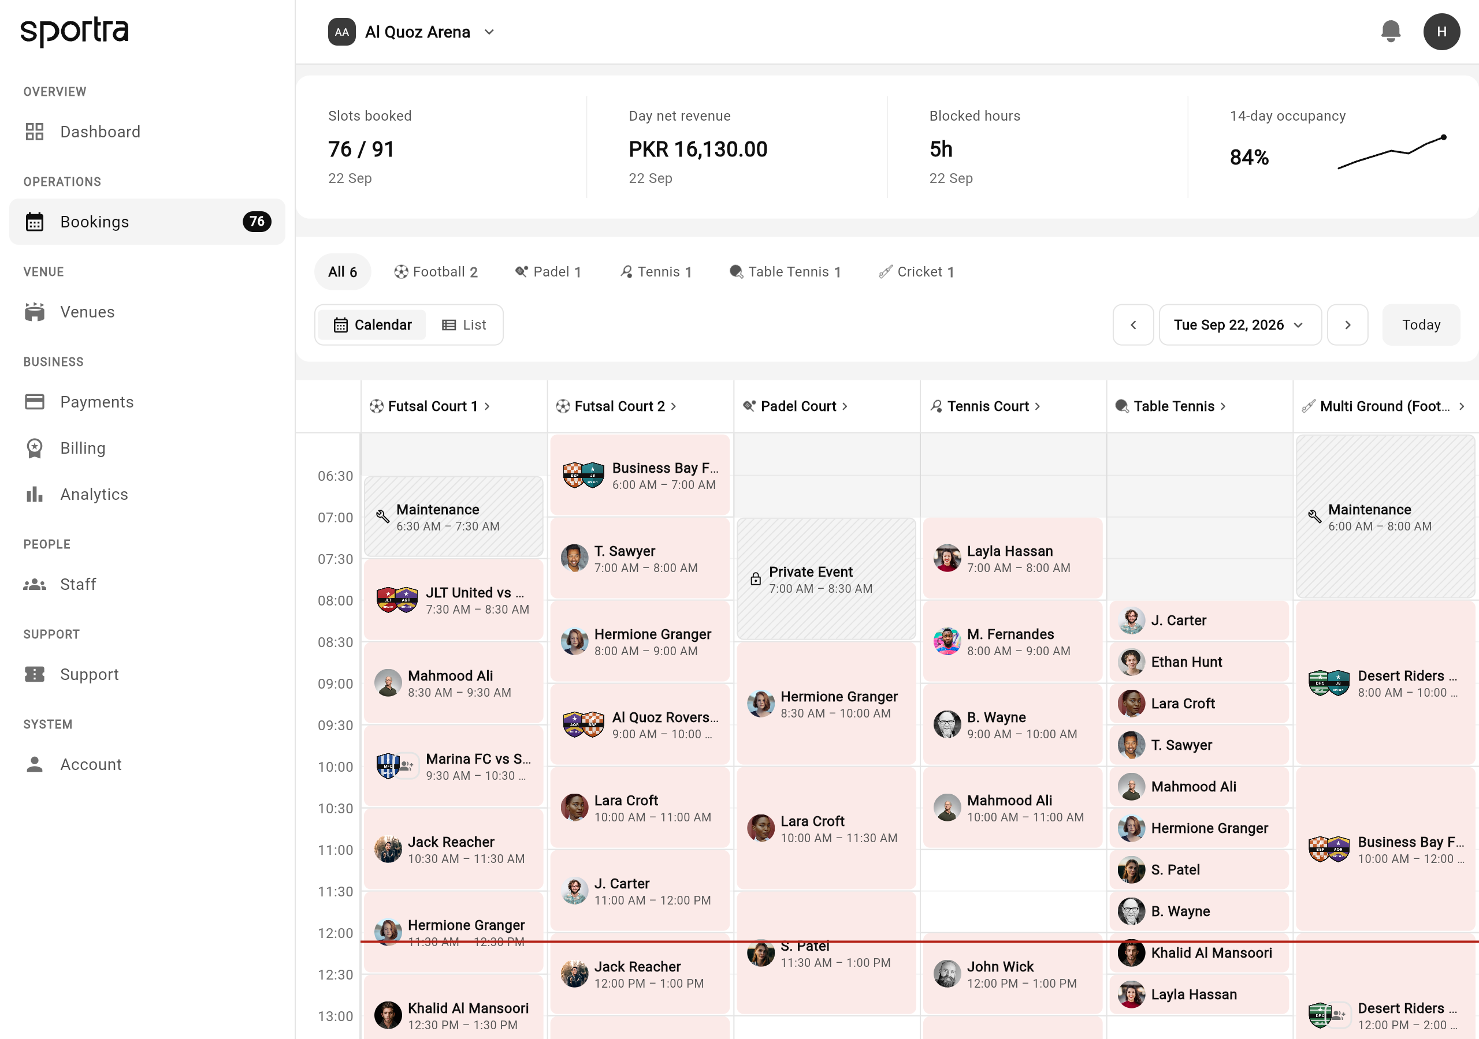The height and width of the screenshot is (1039, 1479).
Task: Open Payments page link
Action: click(x=147, y=402)
